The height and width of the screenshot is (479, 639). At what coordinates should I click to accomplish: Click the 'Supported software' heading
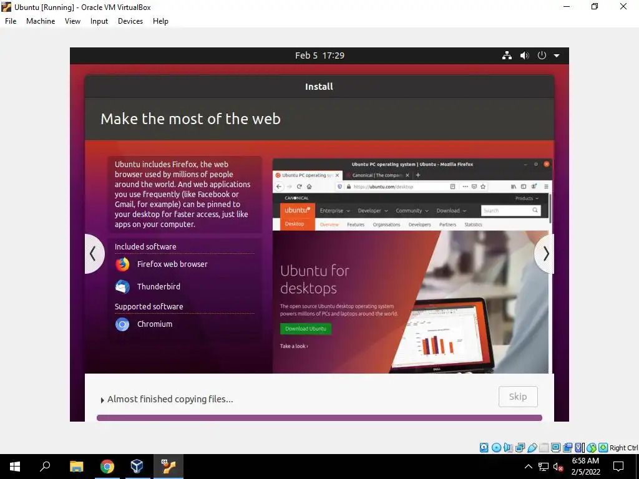pos(149,306)
